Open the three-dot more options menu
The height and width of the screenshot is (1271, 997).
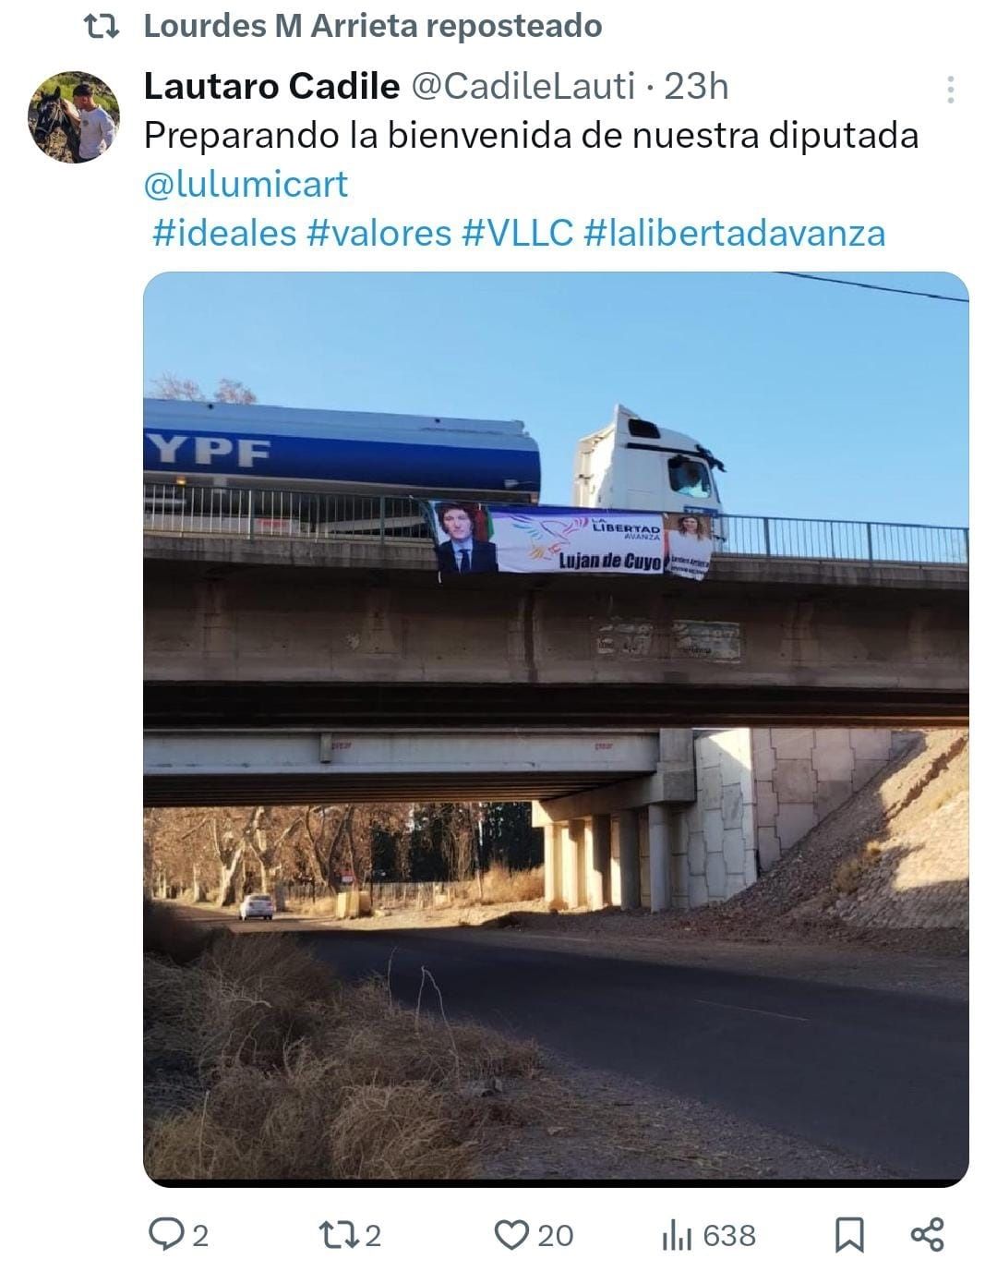click(950, 90)
